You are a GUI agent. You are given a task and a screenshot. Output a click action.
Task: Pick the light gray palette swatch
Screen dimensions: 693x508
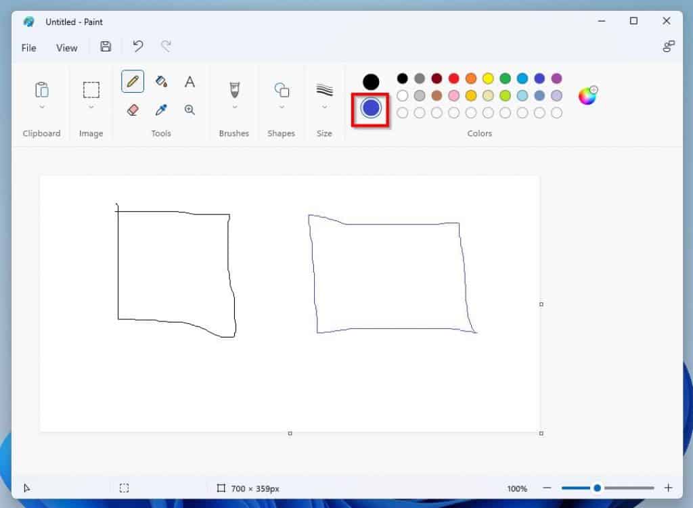[x=420, y=95]
